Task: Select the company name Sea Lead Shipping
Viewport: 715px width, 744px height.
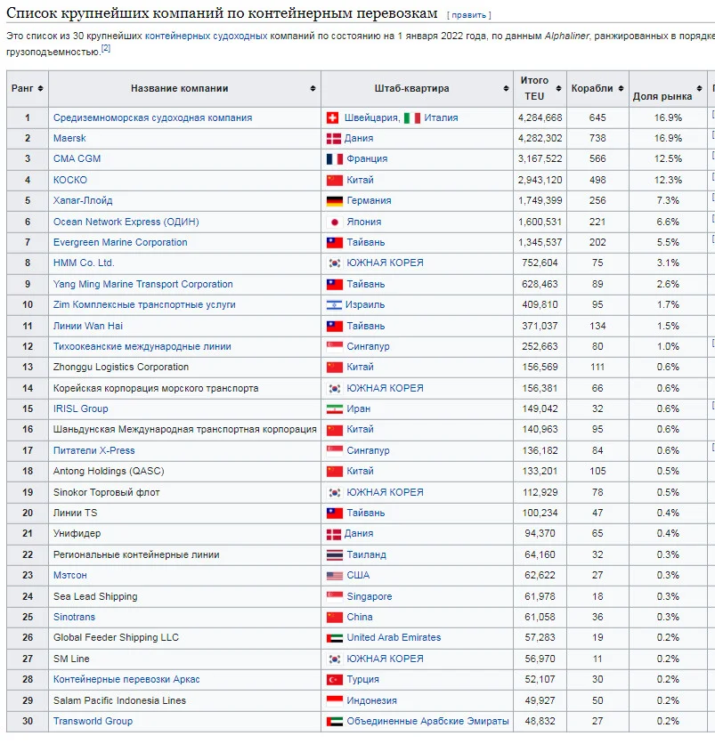Action: coord(95,596)
